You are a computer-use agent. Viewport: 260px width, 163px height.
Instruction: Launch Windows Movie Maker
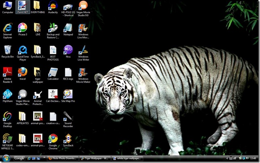(x=83, y=75)
